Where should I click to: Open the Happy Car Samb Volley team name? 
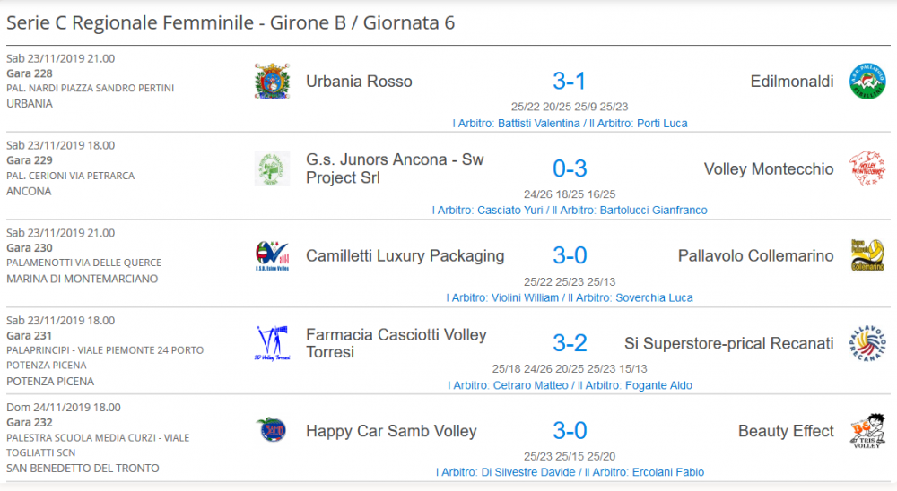391,431
